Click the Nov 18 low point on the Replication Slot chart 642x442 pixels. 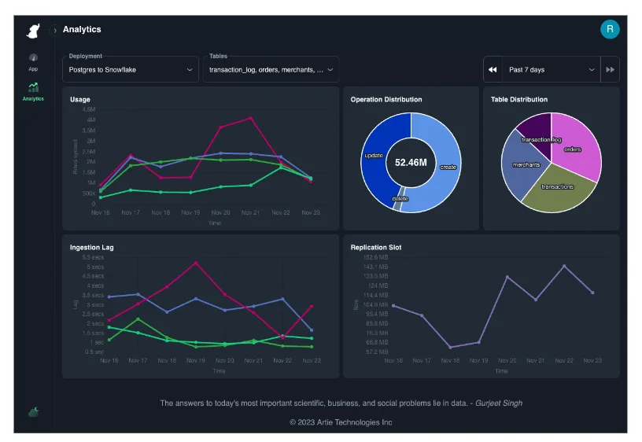coord(450,347)
